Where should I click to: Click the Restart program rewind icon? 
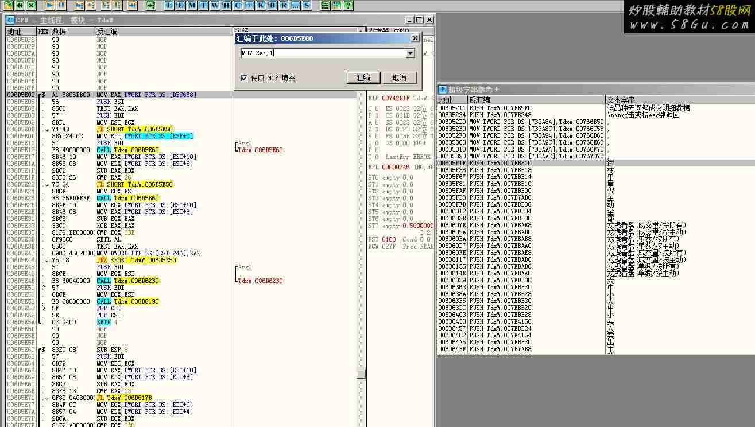click(x=20, y=5)
